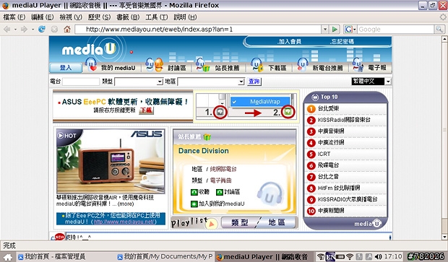Click the 下載 button in ASUS banner
Image resolution: width=448 pixels, height=262 pixels.
(146, 110)
